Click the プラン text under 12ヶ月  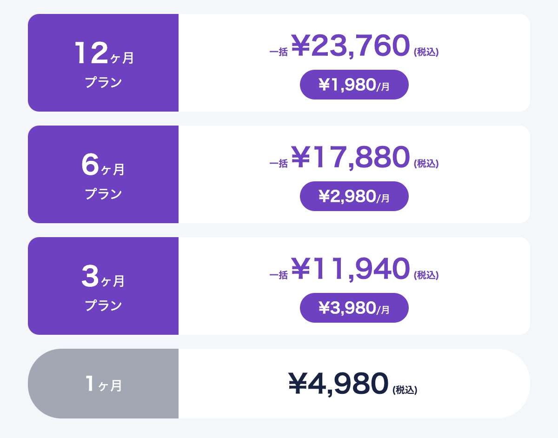(103, 83)
